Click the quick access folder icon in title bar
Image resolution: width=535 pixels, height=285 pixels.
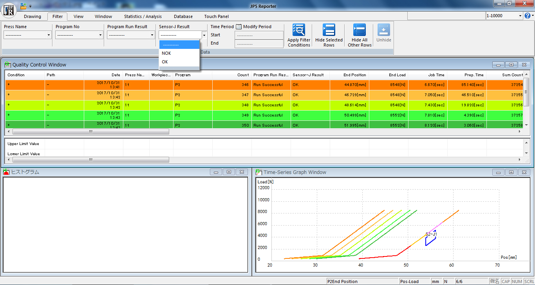[x=23, y=6]
